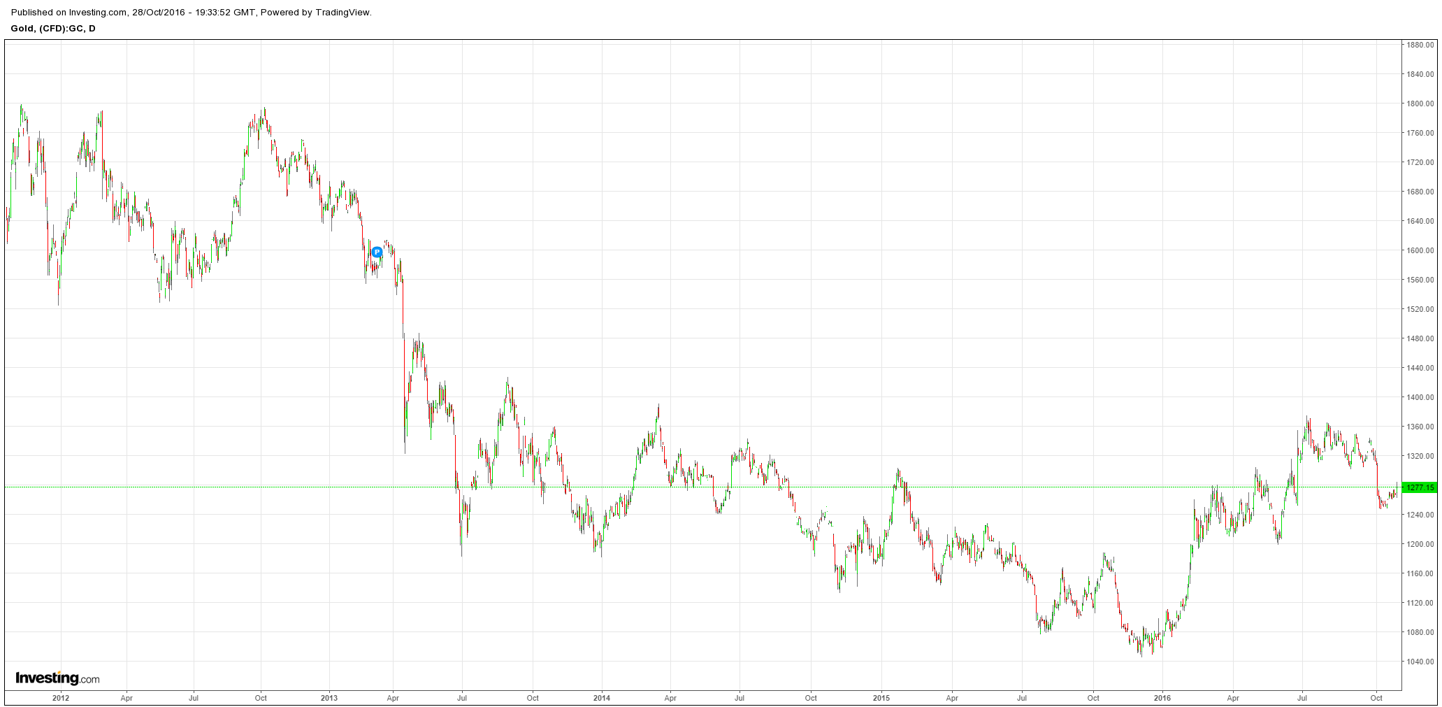Click the 1200.00 price axis label
Image resolution: width=1442 pixels, height=707 pixels.
point(1420,544)
